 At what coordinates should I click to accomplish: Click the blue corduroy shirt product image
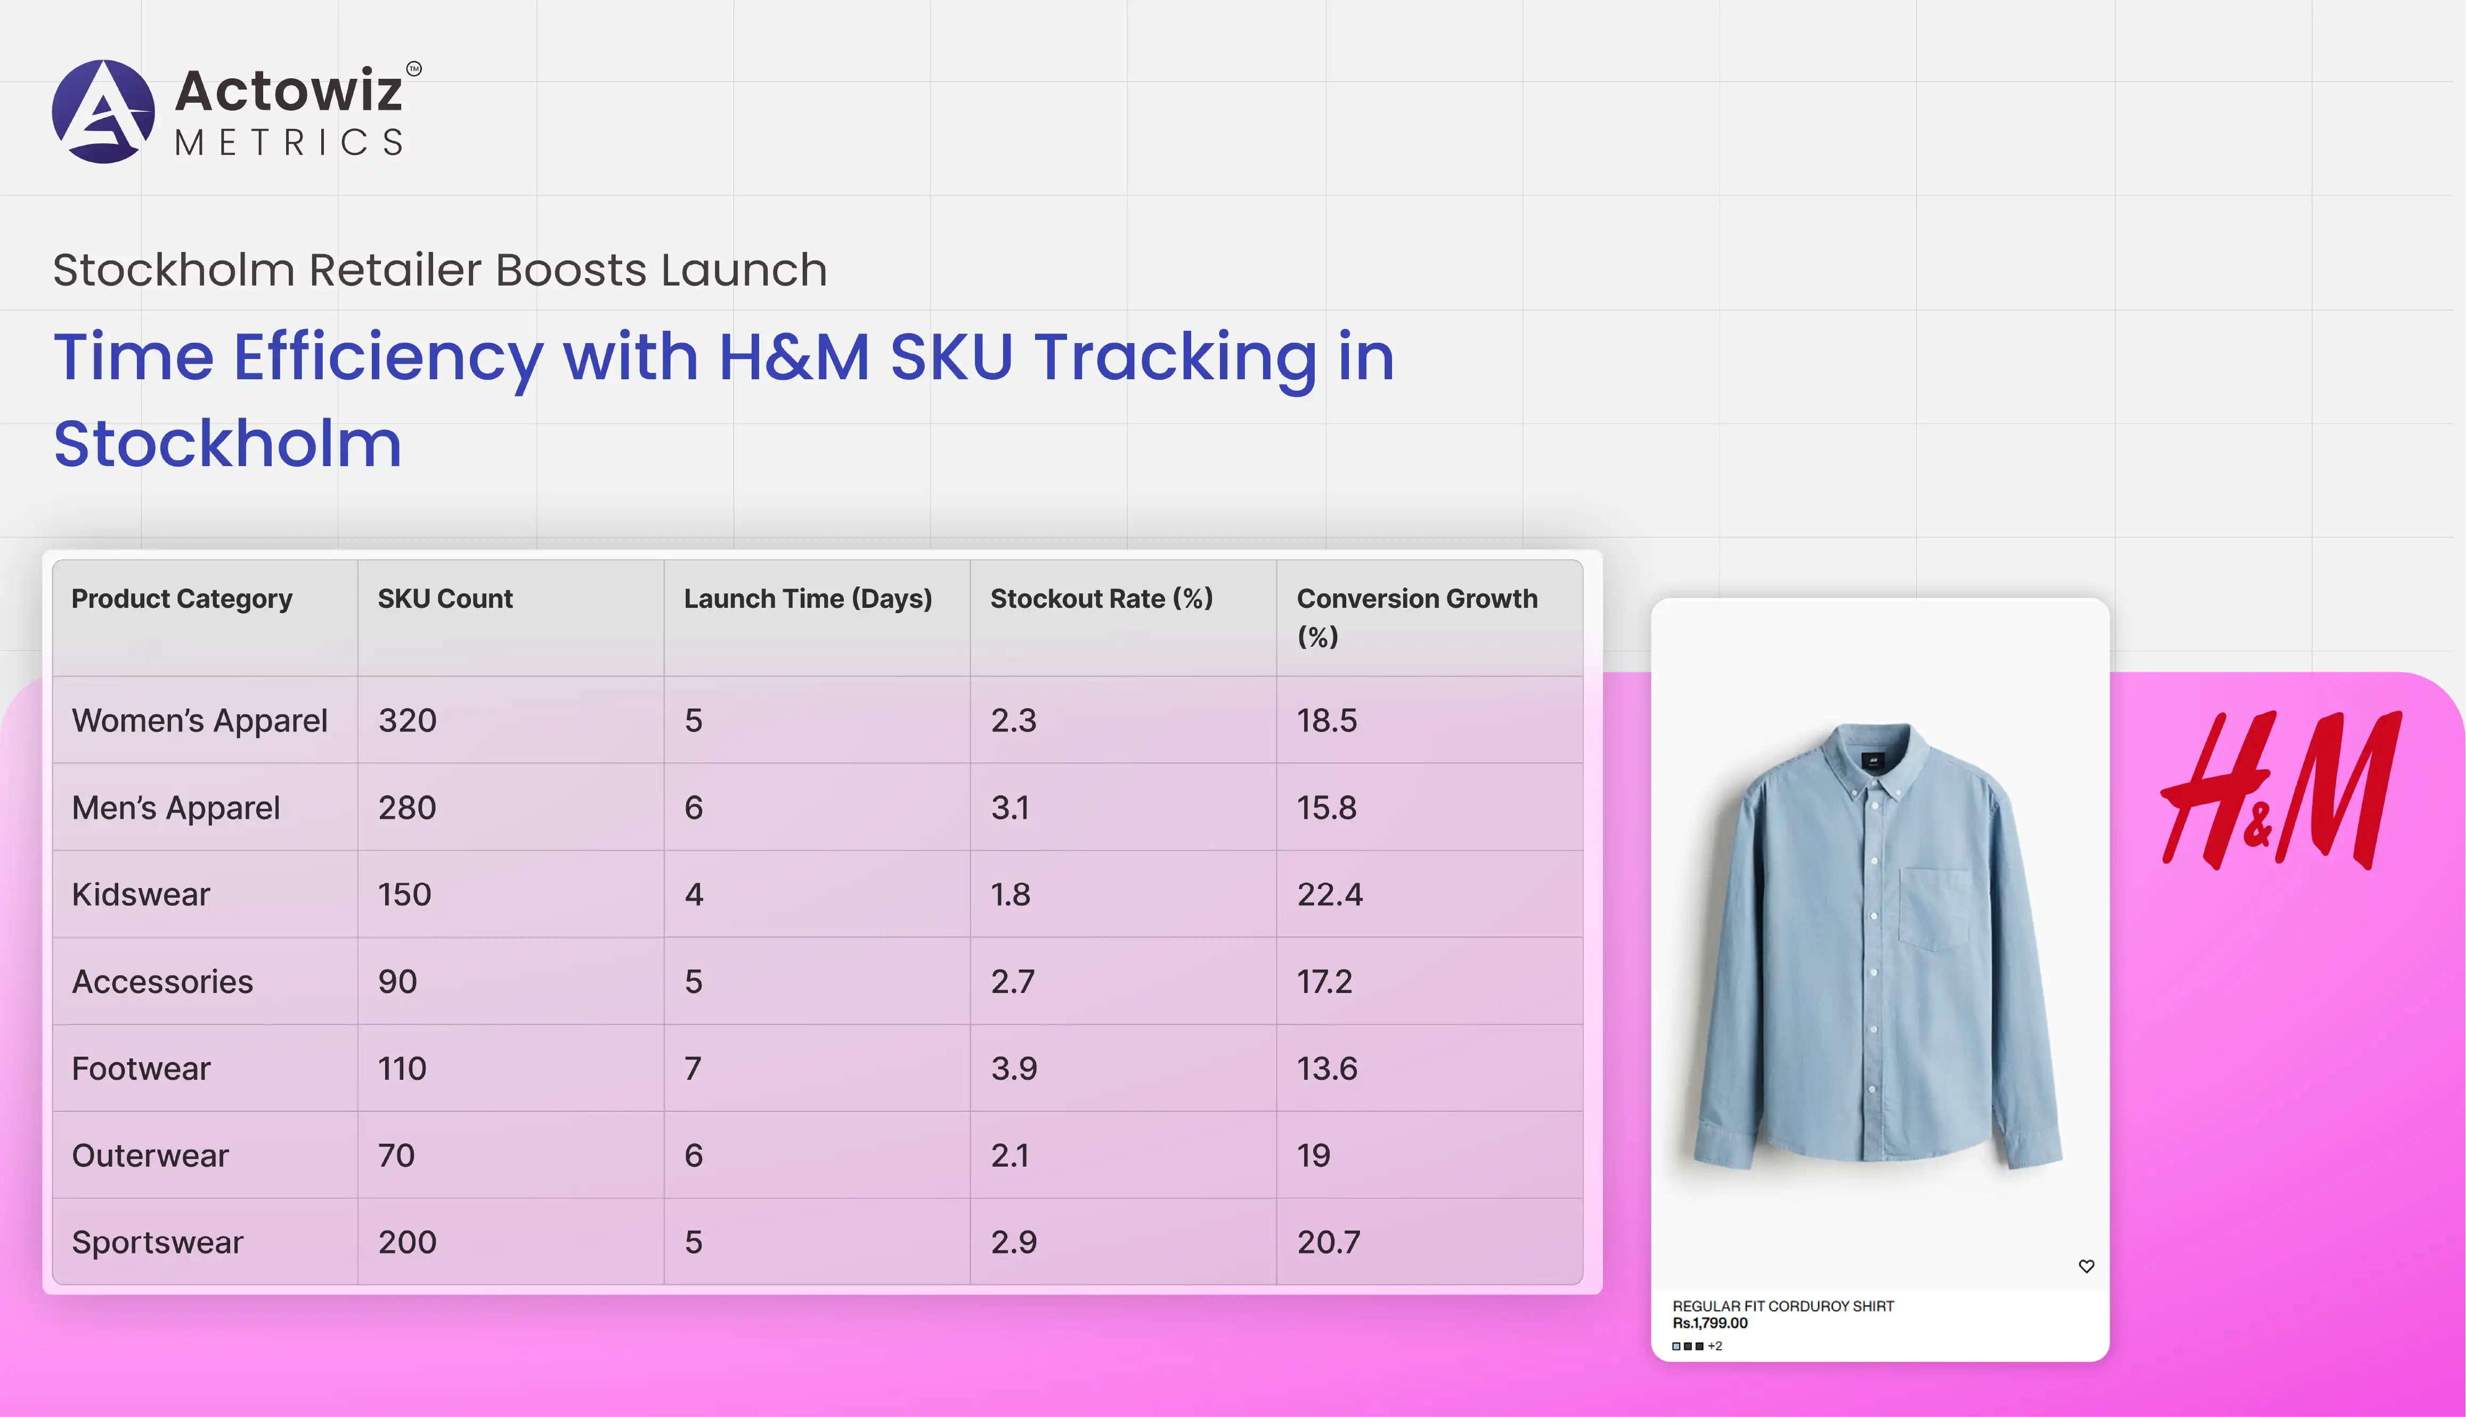1878,944
